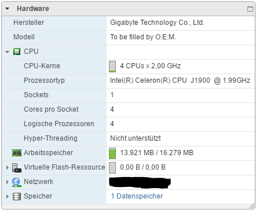
Task: Expand the Virtuelle Flash-Ressource row
Action: (x=8, y=167)
